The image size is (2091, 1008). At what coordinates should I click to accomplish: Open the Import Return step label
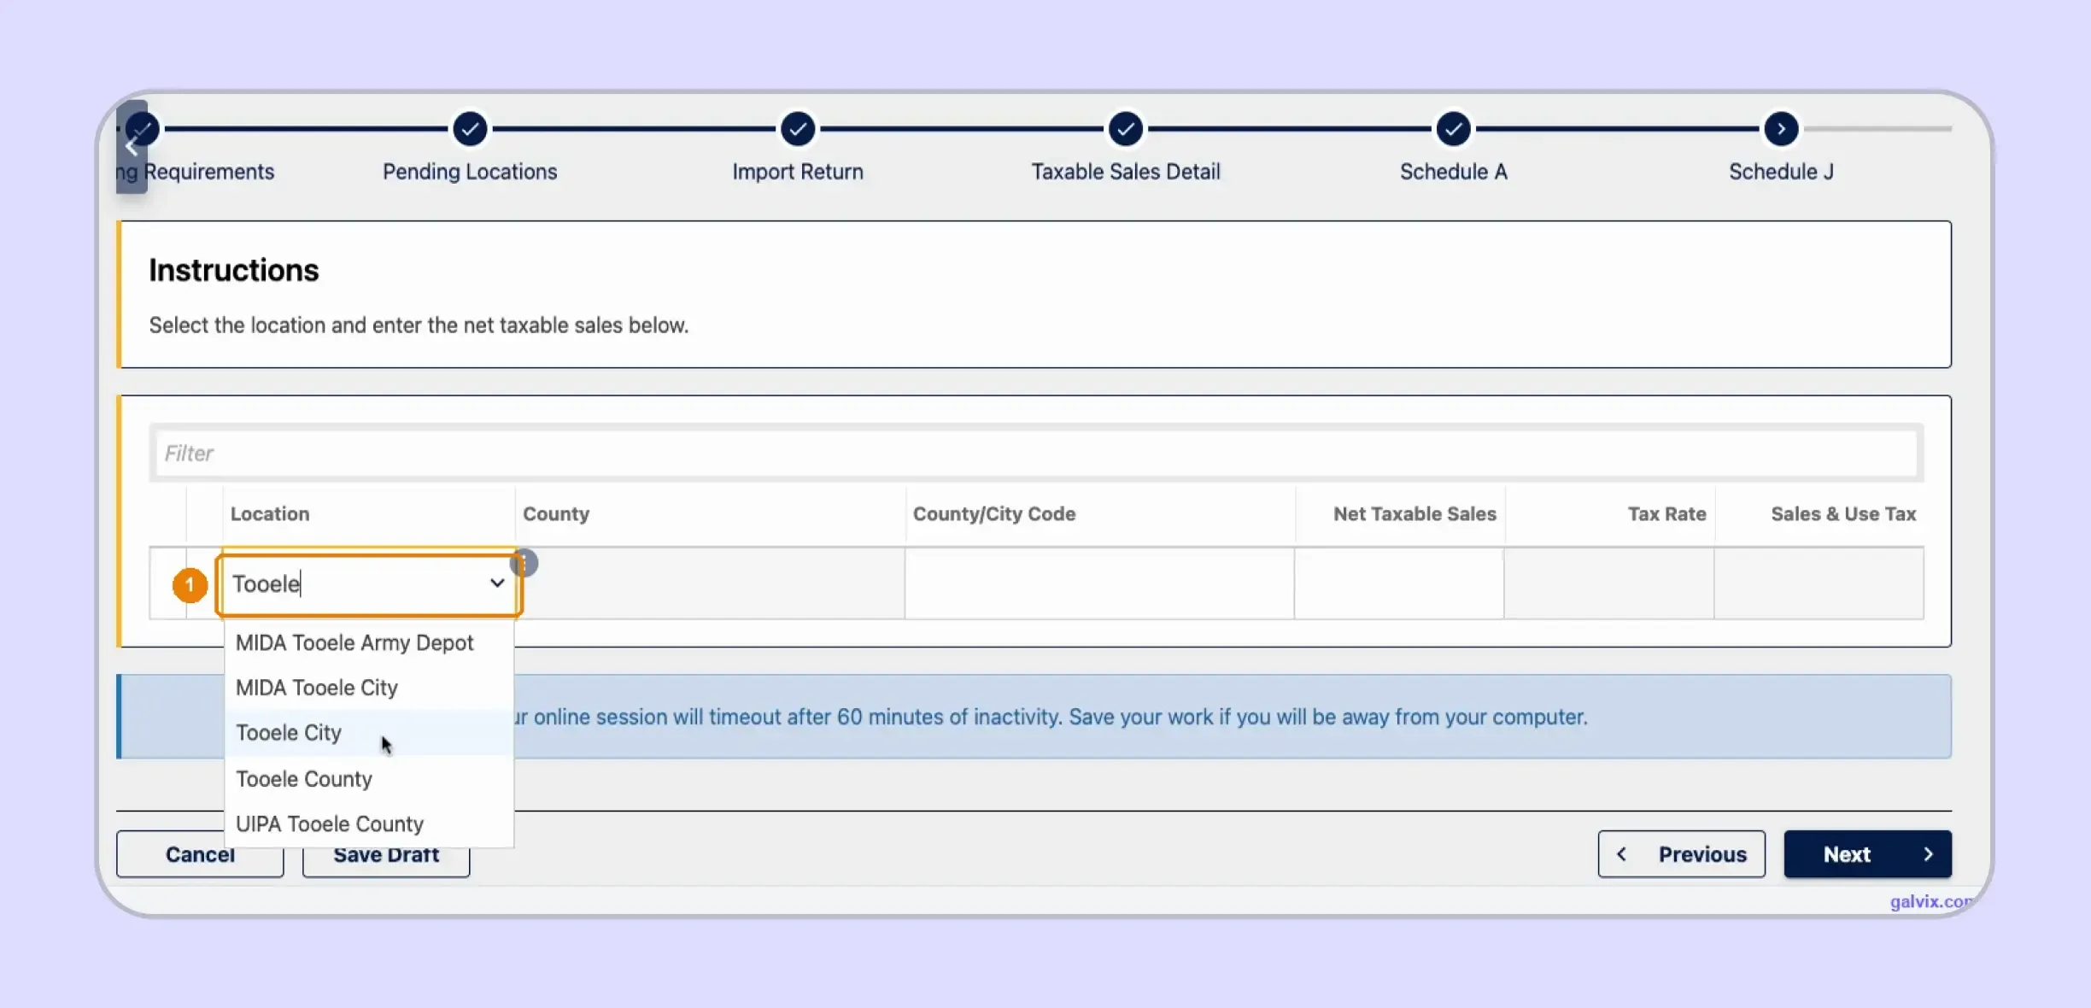tap(798, 172)
